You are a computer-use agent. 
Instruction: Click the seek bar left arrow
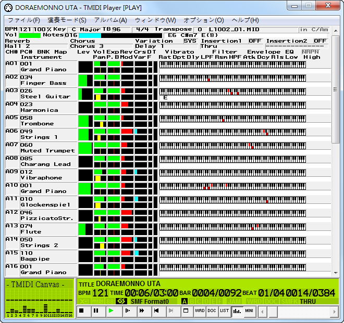coord(262,311)
